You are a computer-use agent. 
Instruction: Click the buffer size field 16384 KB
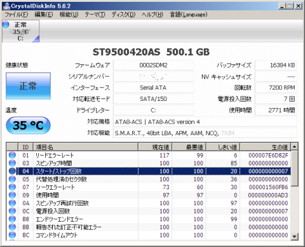pyautogui.click(x=276, y=65)
